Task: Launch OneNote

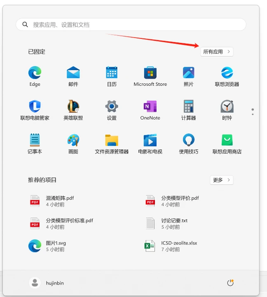Action: [x=150, y=110]
